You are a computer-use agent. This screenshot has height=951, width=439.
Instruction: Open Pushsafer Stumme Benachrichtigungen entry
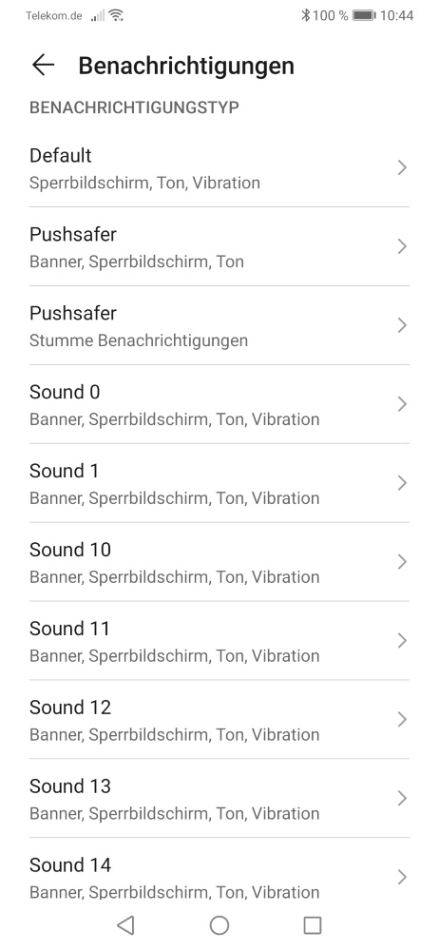point(219,325)
